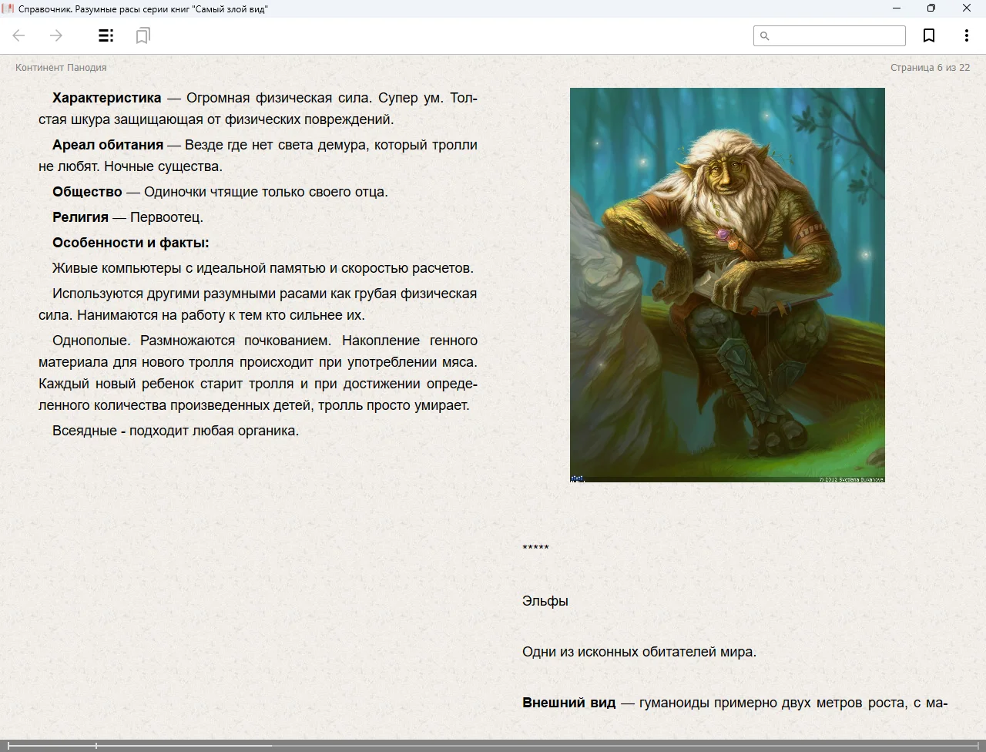Click the 'Эльфы' section heading
The image size is (986, 752).
point(545,601)
